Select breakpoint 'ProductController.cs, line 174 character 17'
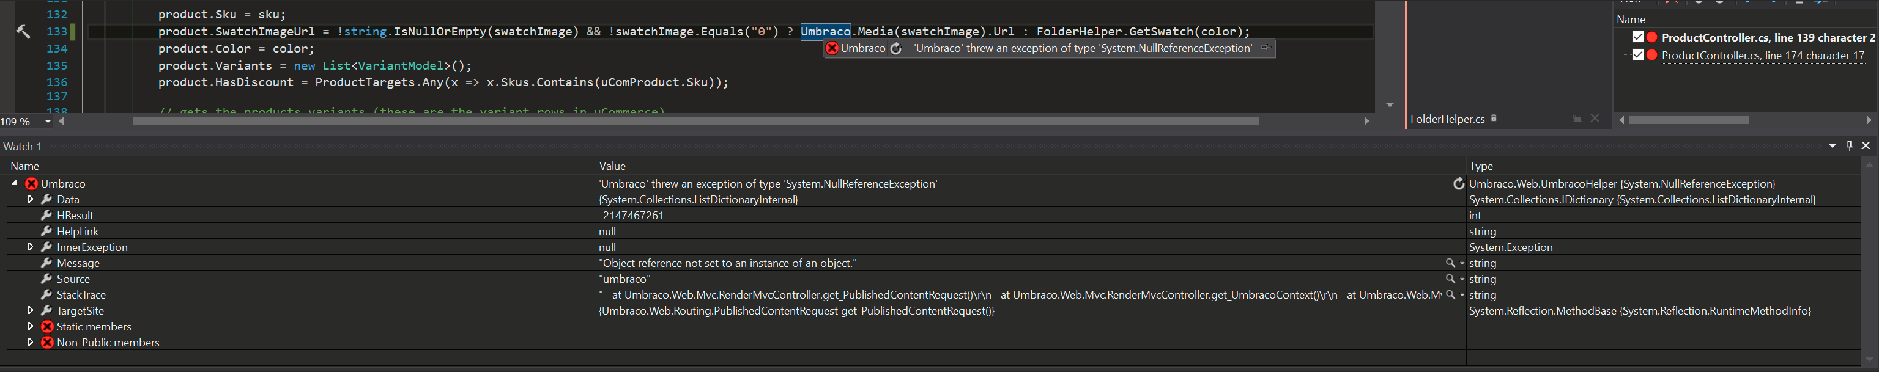The image size is (1879, 372). [1762, 54]
